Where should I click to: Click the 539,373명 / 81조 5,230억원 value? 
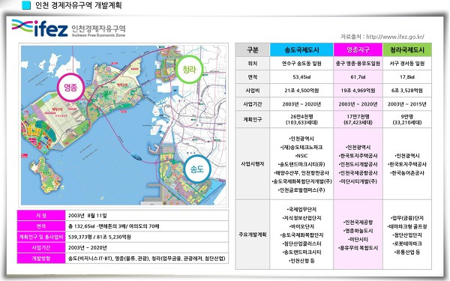coord(100,237)
